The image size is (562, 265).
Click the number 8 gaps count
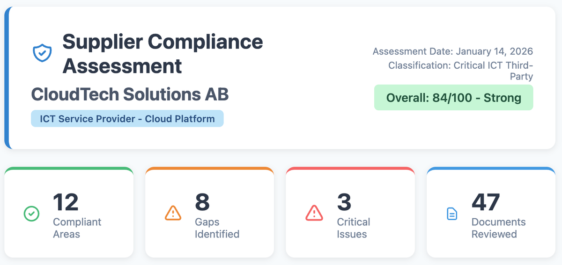(202, 202)
